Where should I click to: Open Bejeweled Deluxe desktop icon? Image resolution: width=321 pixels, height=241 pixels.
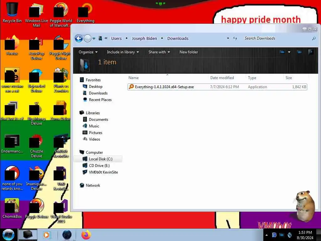(x=36, y=80)
